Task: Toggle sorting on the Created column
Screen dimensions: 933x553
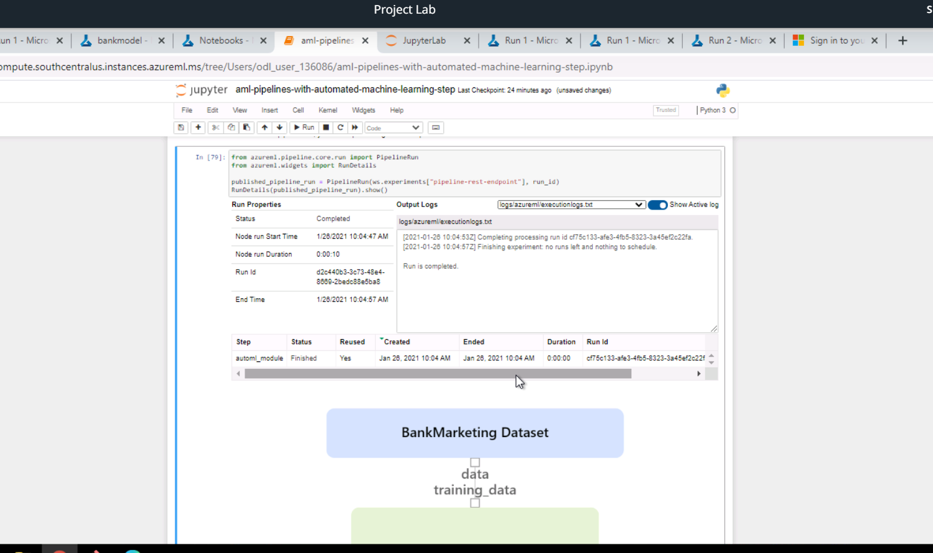Action: pos(397,342)
